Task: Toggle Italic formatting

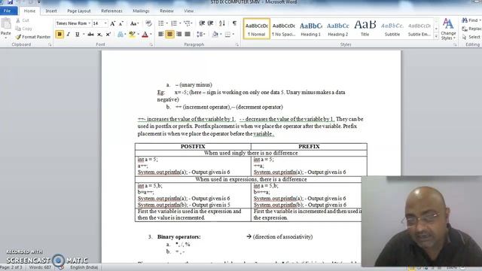Action: 69,34
